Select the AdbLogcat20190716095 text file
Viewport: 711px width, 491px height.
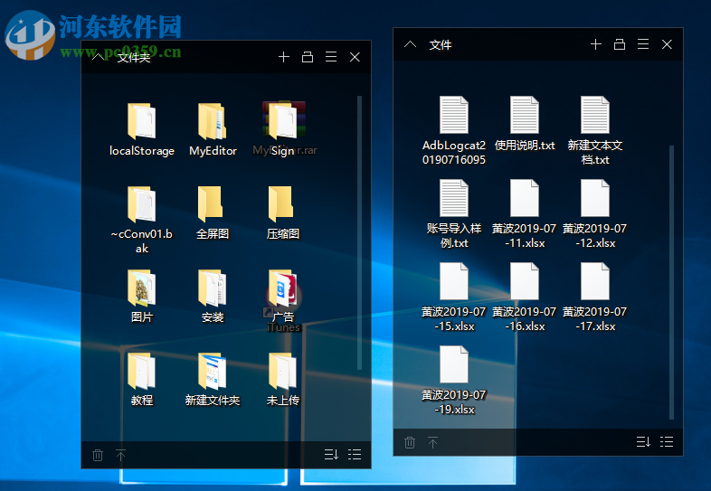[454, 130]
